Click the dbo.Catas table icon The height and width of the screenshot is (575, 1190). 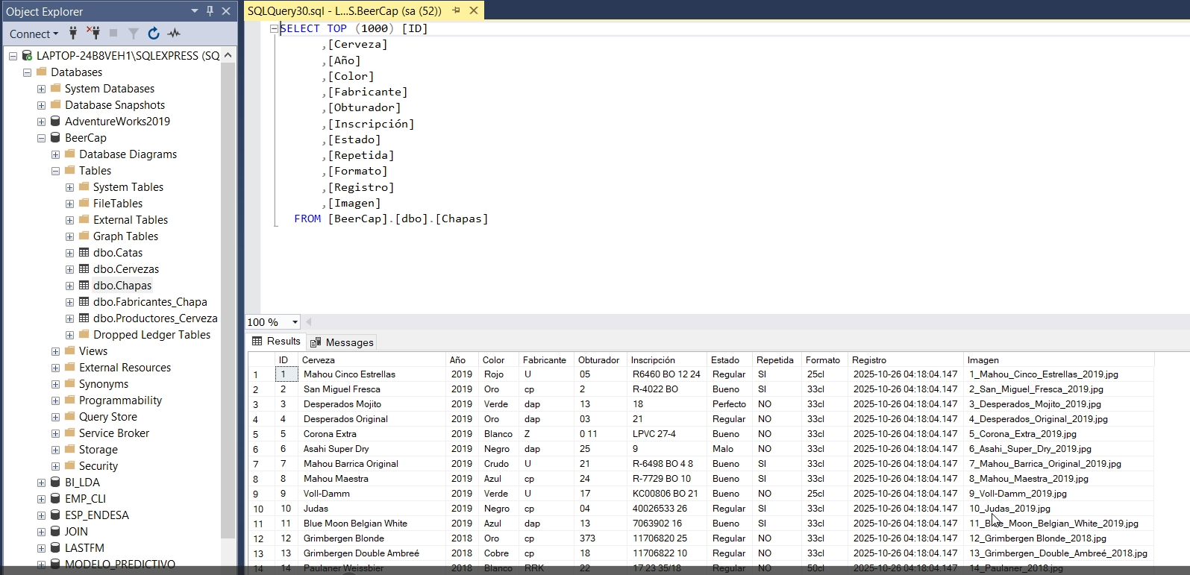tap(84, 252)
